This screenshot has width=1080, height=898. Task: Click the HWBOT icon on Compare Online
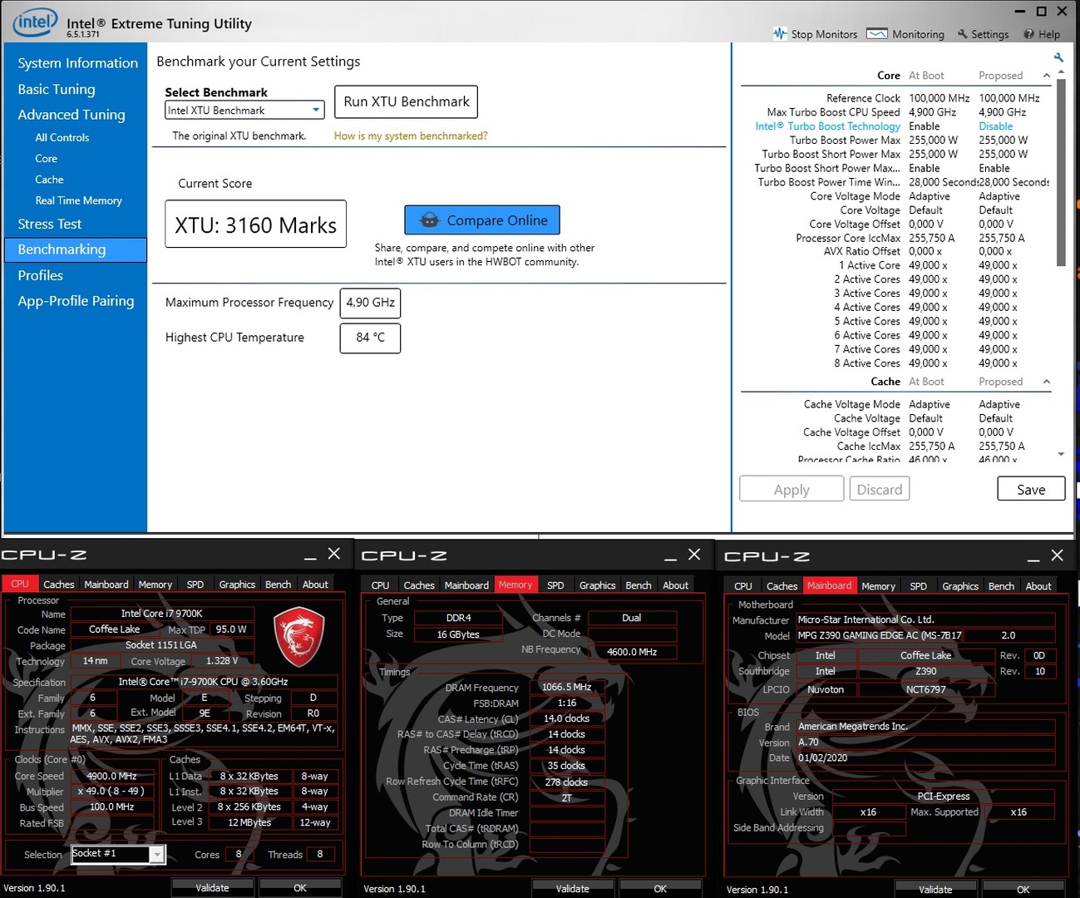429,220
